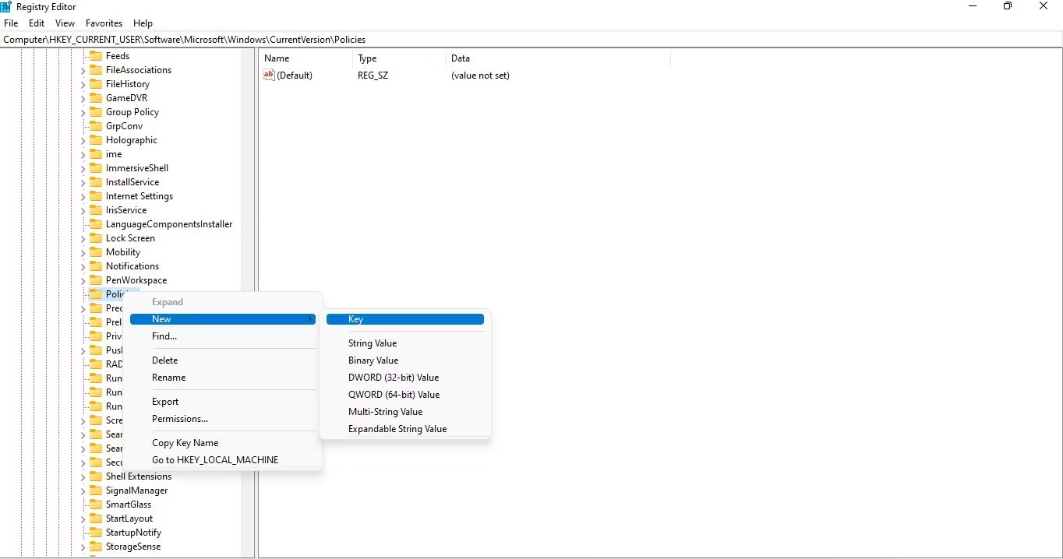Click the PenWorkspace key folder icon
This screenshot has width=1063, height=559.
coord(95,280)
